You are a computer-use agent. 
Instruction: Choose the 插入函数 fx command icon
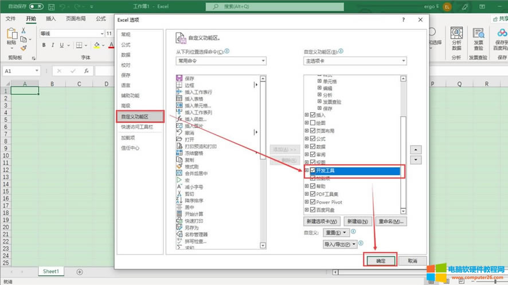[179, 118]
